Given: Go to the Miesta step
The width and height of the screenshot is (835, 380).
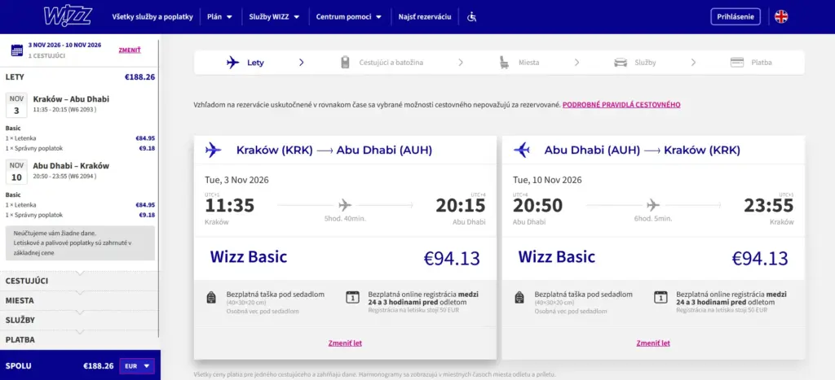Looking at the screenshot, I should (519, 63).
